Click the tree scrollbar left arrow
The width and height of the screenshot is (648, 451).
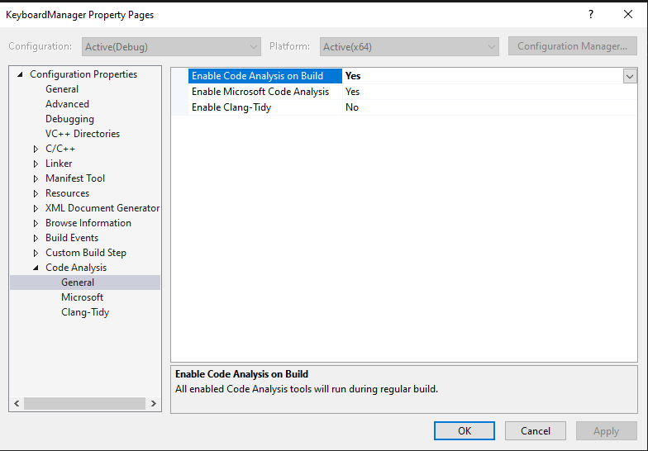pos(17,403)
